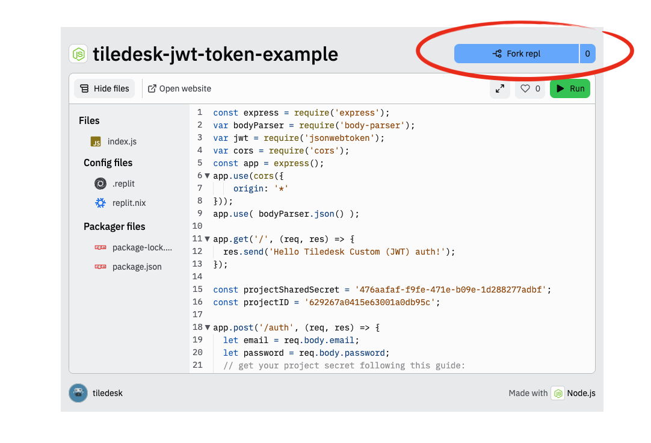
Task: Click the fullscreen expand arrows icon
Action: pyautogui.click(x=500, y=88)
